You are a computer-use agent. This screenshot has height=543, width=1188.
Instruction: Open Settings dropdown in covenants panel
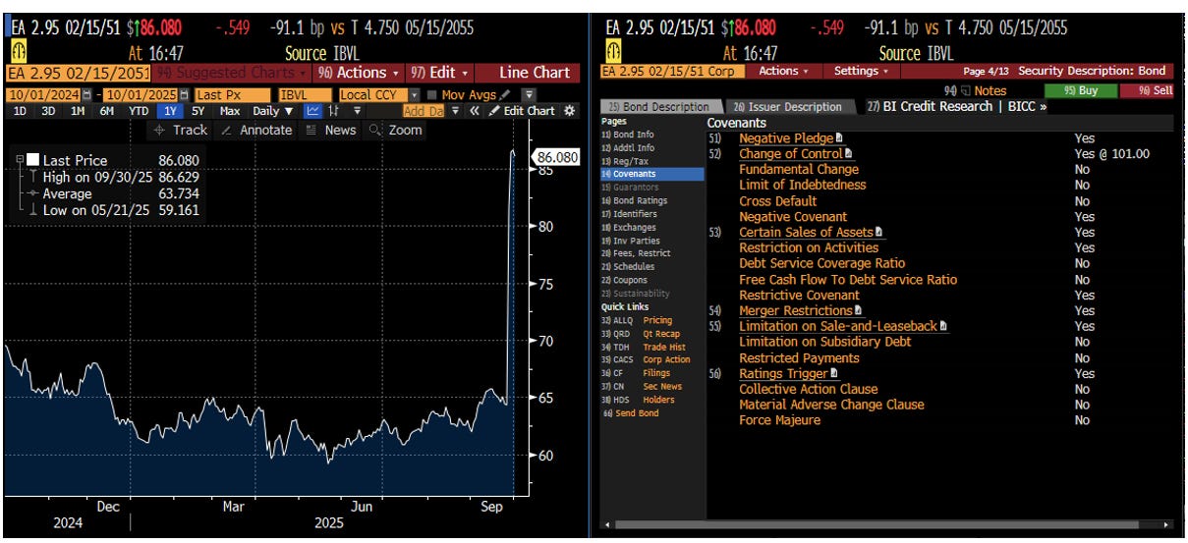pos(860,71)
